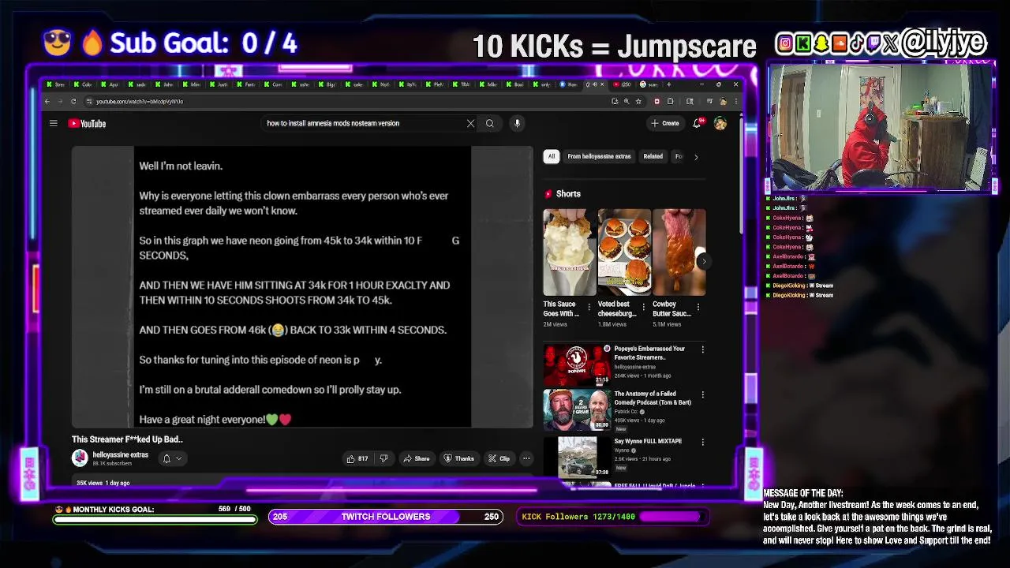Click the YouTube video player area
Viewport: 1010px width, 568px height.
(302, 287)
